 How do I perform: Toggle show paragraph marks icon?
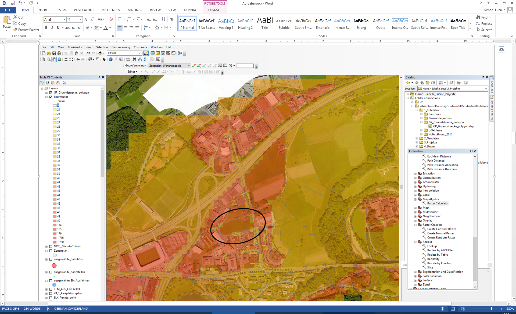171,19
